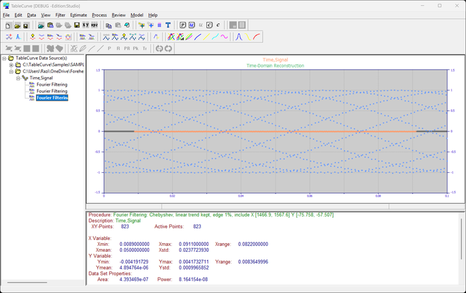
Task: Collapse the Time,Signal tree node
Action: pos(18,78)
